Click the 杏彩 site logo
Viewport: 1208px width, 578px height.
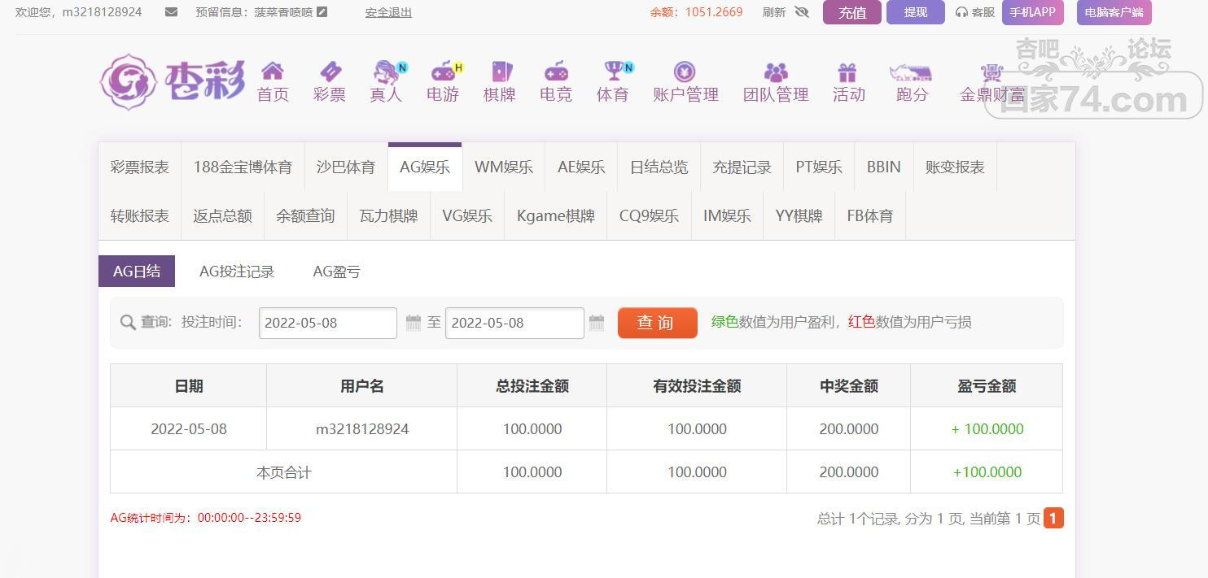(x=173, y=80)
